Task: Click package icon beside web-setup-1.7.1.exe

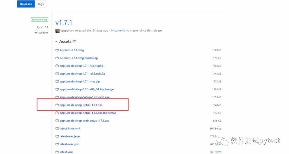Action: [x=57, y=121]
